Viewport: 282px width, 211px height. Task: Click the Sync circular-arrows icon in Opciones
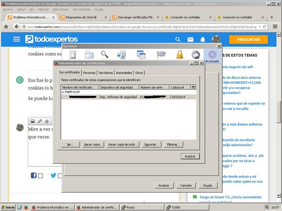click(x=196, y=55)
